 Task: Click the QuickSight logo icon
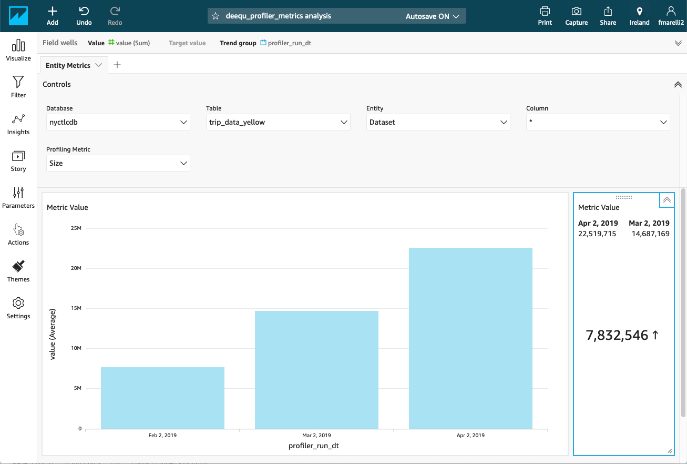(18, 16)
